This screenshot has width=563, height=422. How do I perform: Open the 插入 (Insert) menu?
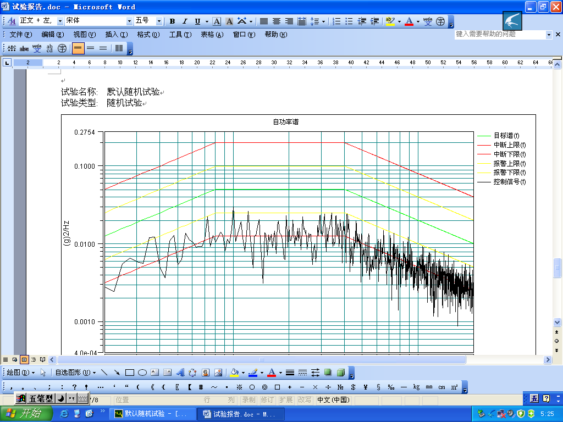[116, 35]
